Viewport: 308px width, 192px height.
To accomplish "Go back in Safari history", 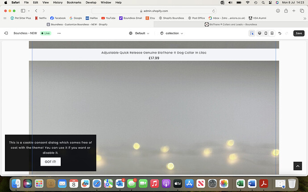I will pos(36,11).
